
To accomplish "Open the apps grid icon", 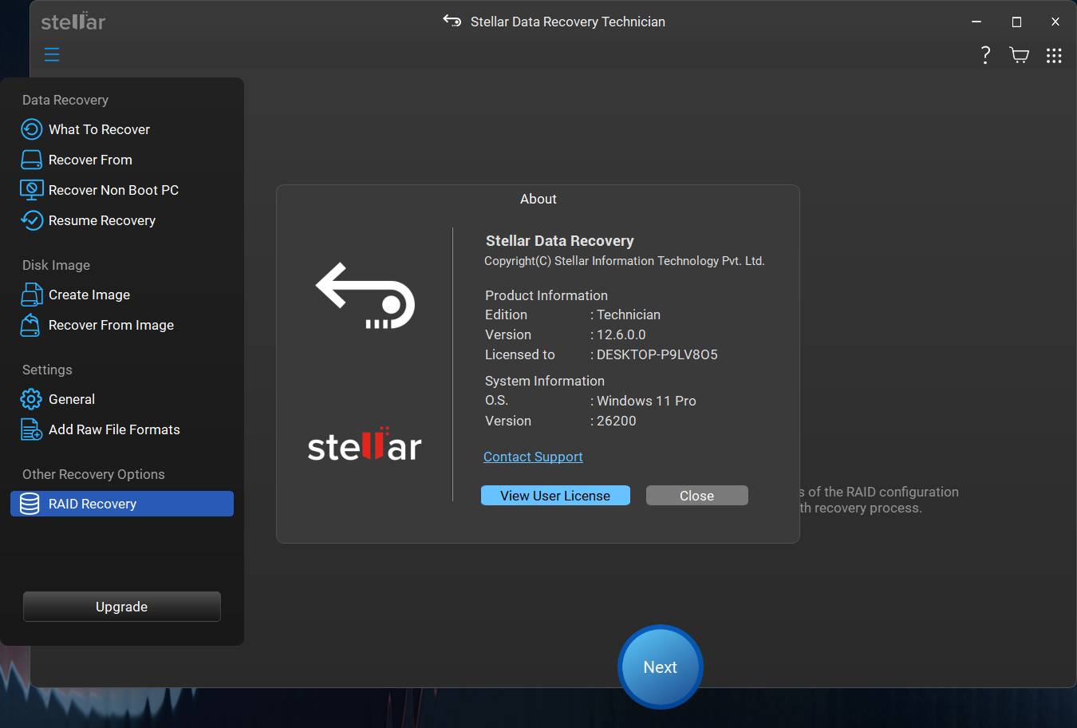I will [x=1054, y=55].
